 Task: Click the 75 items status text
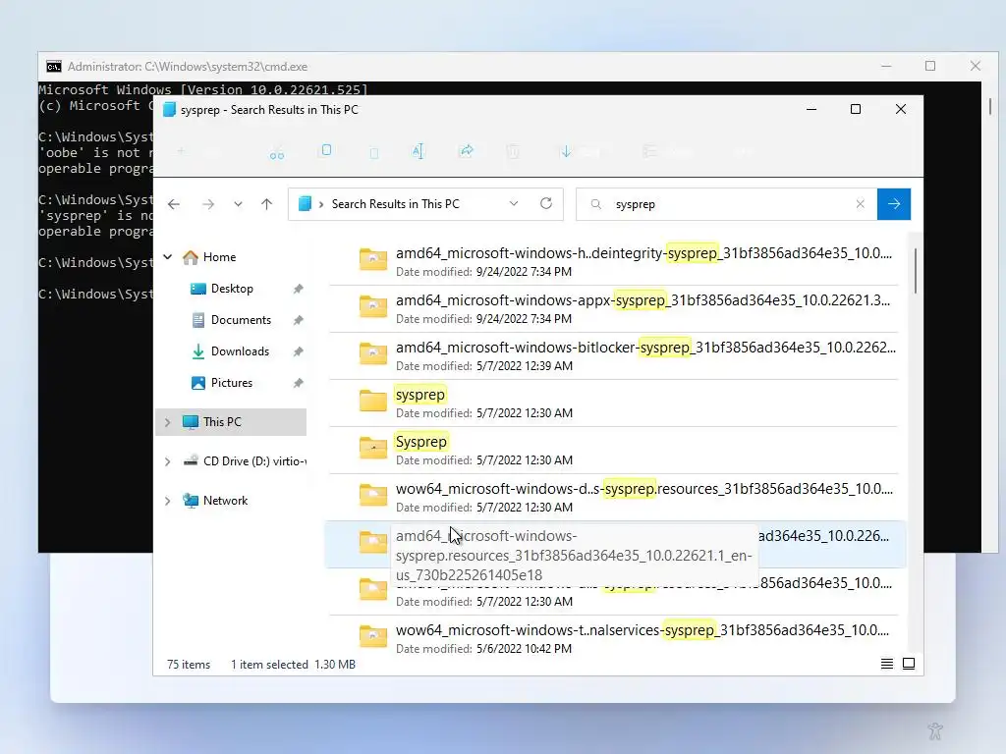189,665
